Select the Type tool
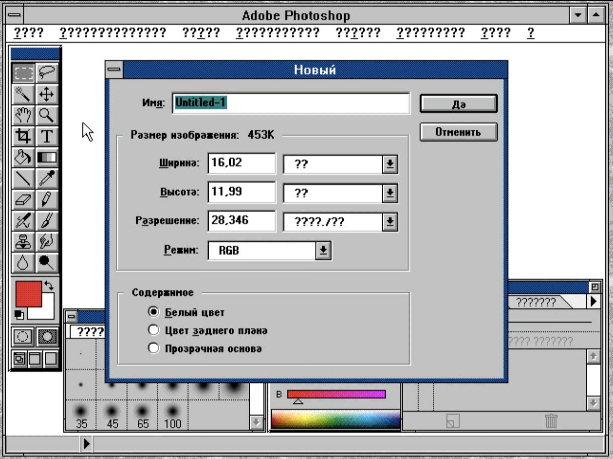 click(47, 136)
